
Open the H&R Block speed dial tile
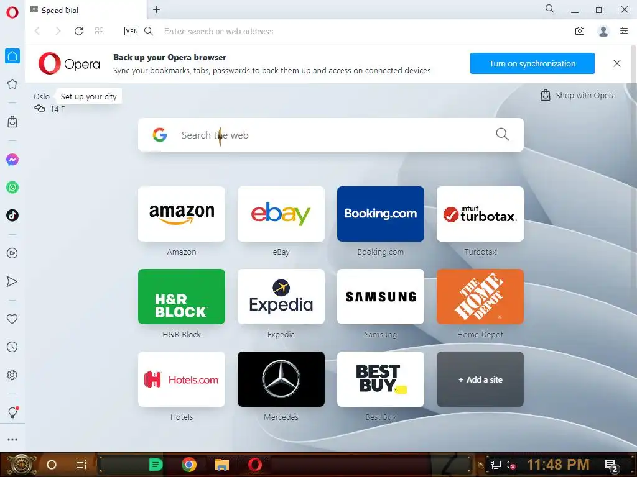182,296
